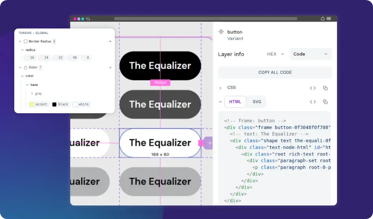
Task: Click the browser reload icon
Action: tap(88, 19)
